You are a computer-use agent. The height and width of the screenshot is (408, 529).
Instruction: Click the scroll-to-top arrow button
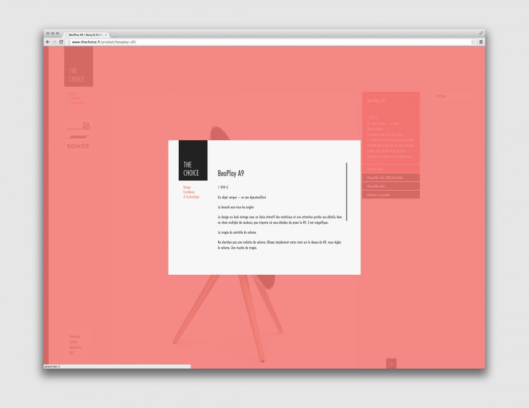pyautogui.click(x=391, y=363)
